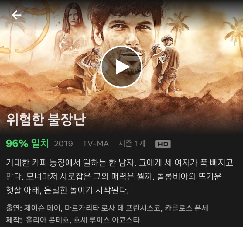This screenshot has height=227, width=243.
Task: Click the 2019 release year
Action: [x=63, y=144]
